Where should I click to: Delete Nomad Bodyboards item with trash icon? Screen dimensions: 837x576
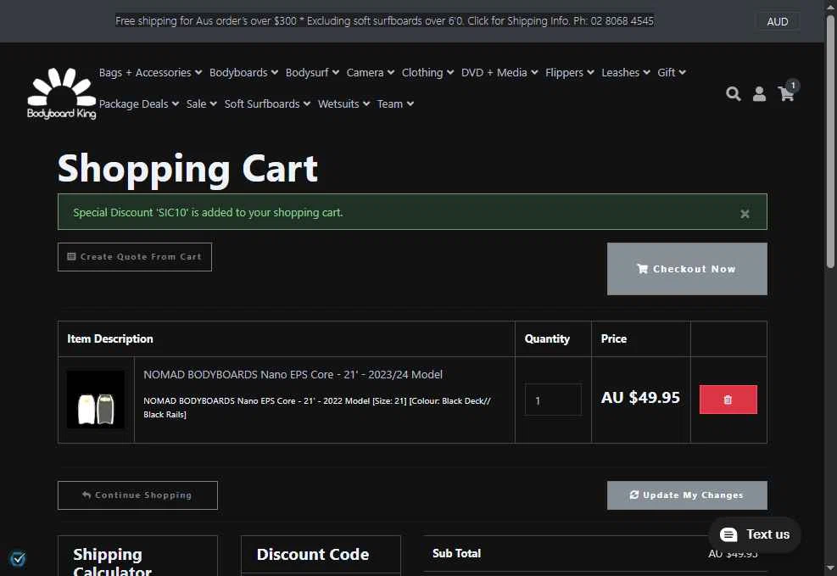click(728, 400)
